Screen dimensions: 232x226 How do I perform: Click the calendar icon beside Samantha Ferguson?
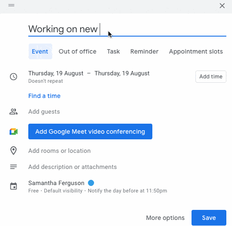(13, 186)
